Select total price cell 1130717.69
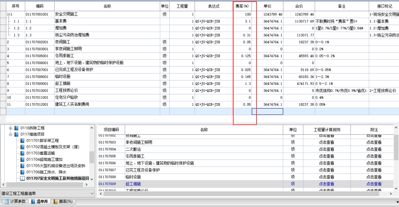Viewport: 399px width, 207px height. pos(299,21)
